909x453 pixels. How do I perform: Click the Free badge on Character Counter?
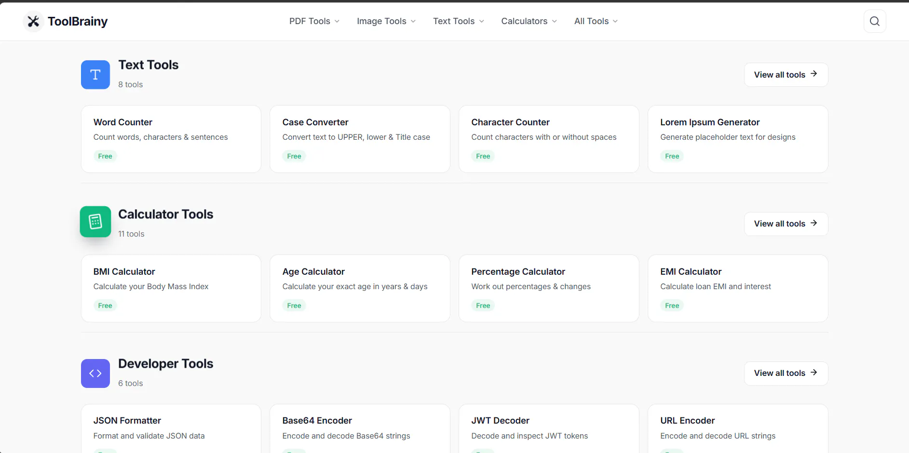tap(483, 156)
